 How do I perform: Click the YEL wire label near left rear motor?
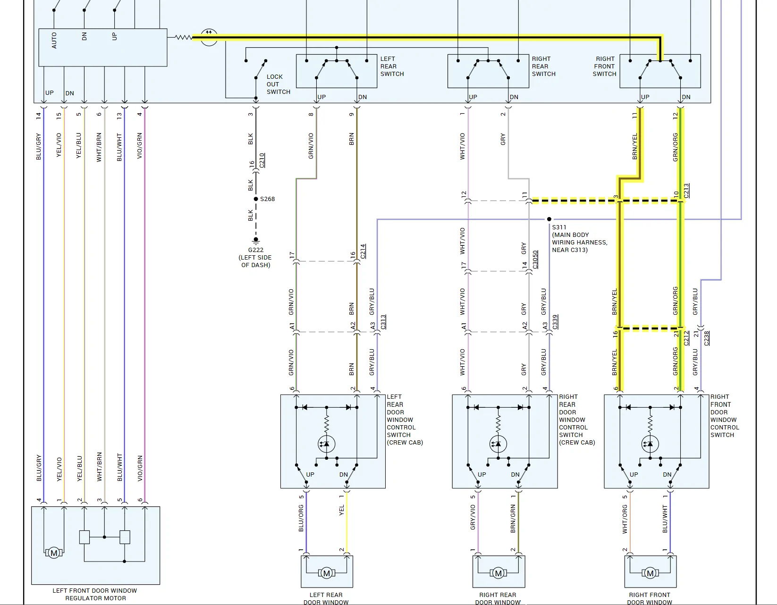pyautogui.click(x=342, y=510)
